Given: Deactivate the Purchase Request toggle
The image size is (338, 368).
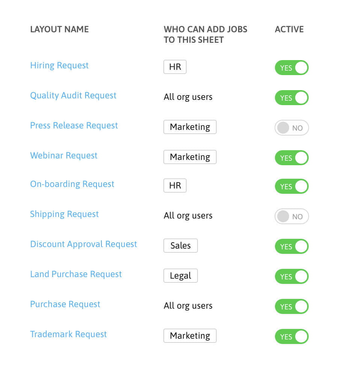Looking at the screenshot, I should [x=291, y=307].
